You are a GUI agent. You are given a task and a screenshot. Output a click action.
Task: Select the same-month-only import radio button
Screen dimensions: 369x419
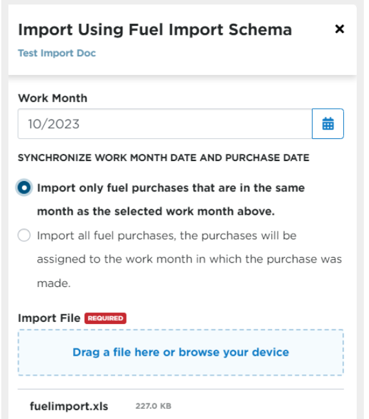click(x=24, y=188)
